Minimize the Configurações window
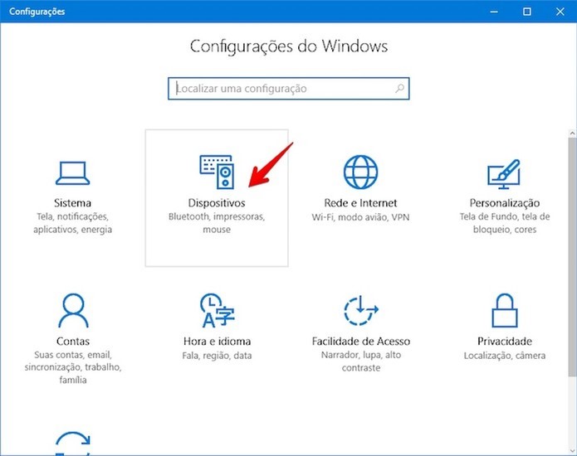The image size is (577, 456). click(x=494, y=12)
